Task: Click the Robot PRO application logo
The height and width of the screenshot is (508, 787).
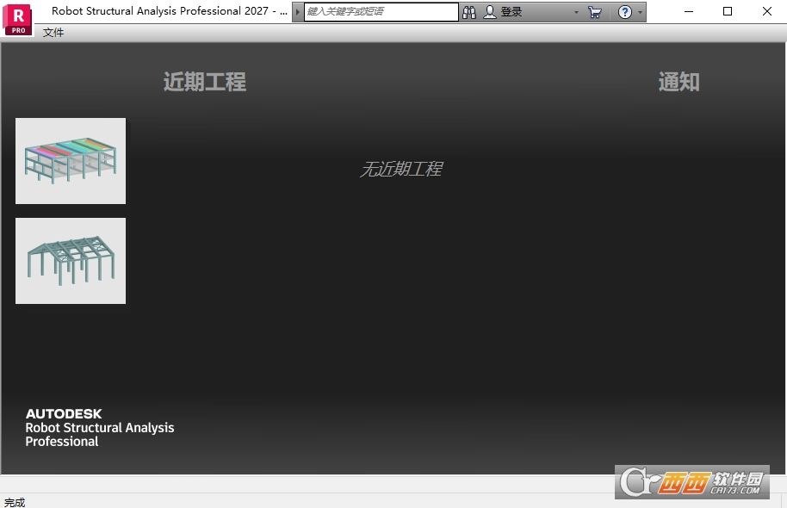Action: [17, 20]
